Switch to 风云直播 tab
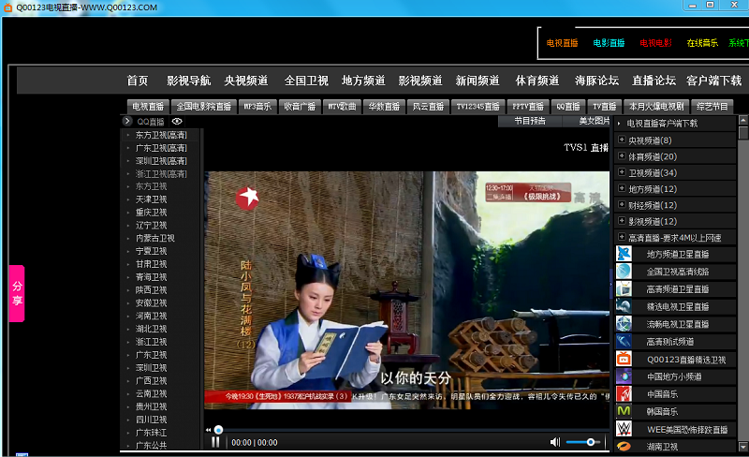Screen dimensions: 749x457 click(x=429, y=106)
